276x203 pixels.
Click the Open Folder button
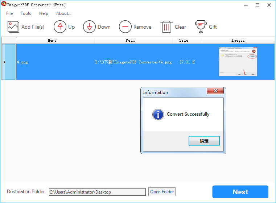[162, 192]
